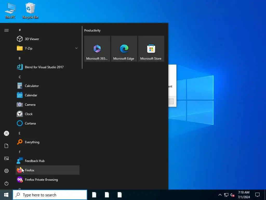Open the user account icon
Viewport: 266px width, 200px height.
6,133
